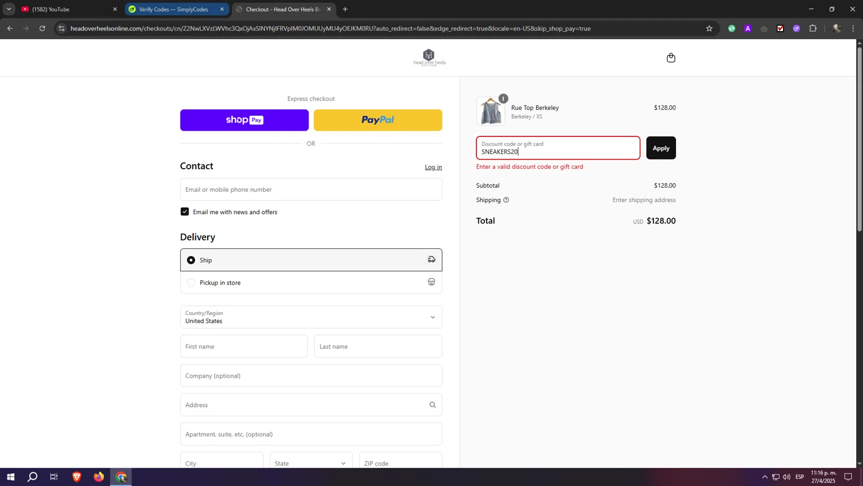Click the Head Over Heels logo

(429, 58)
